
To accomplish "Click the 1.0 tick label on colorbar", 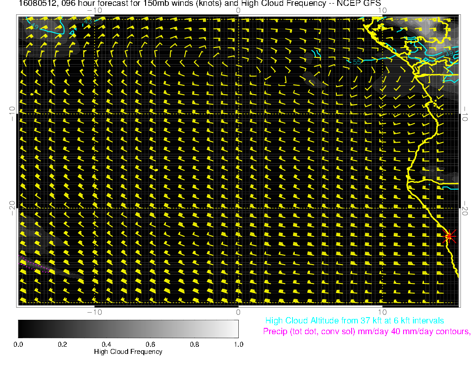I will point(238,344).
